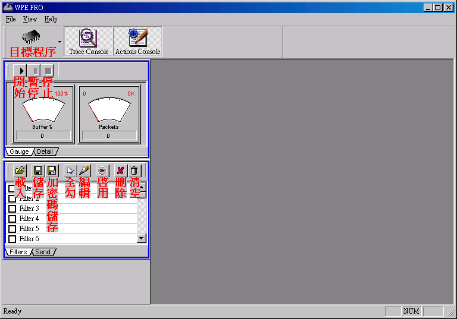Viewport: 457px width, 319px height.
Task: Click the filter list scroll down arrow
Action: 142,238
